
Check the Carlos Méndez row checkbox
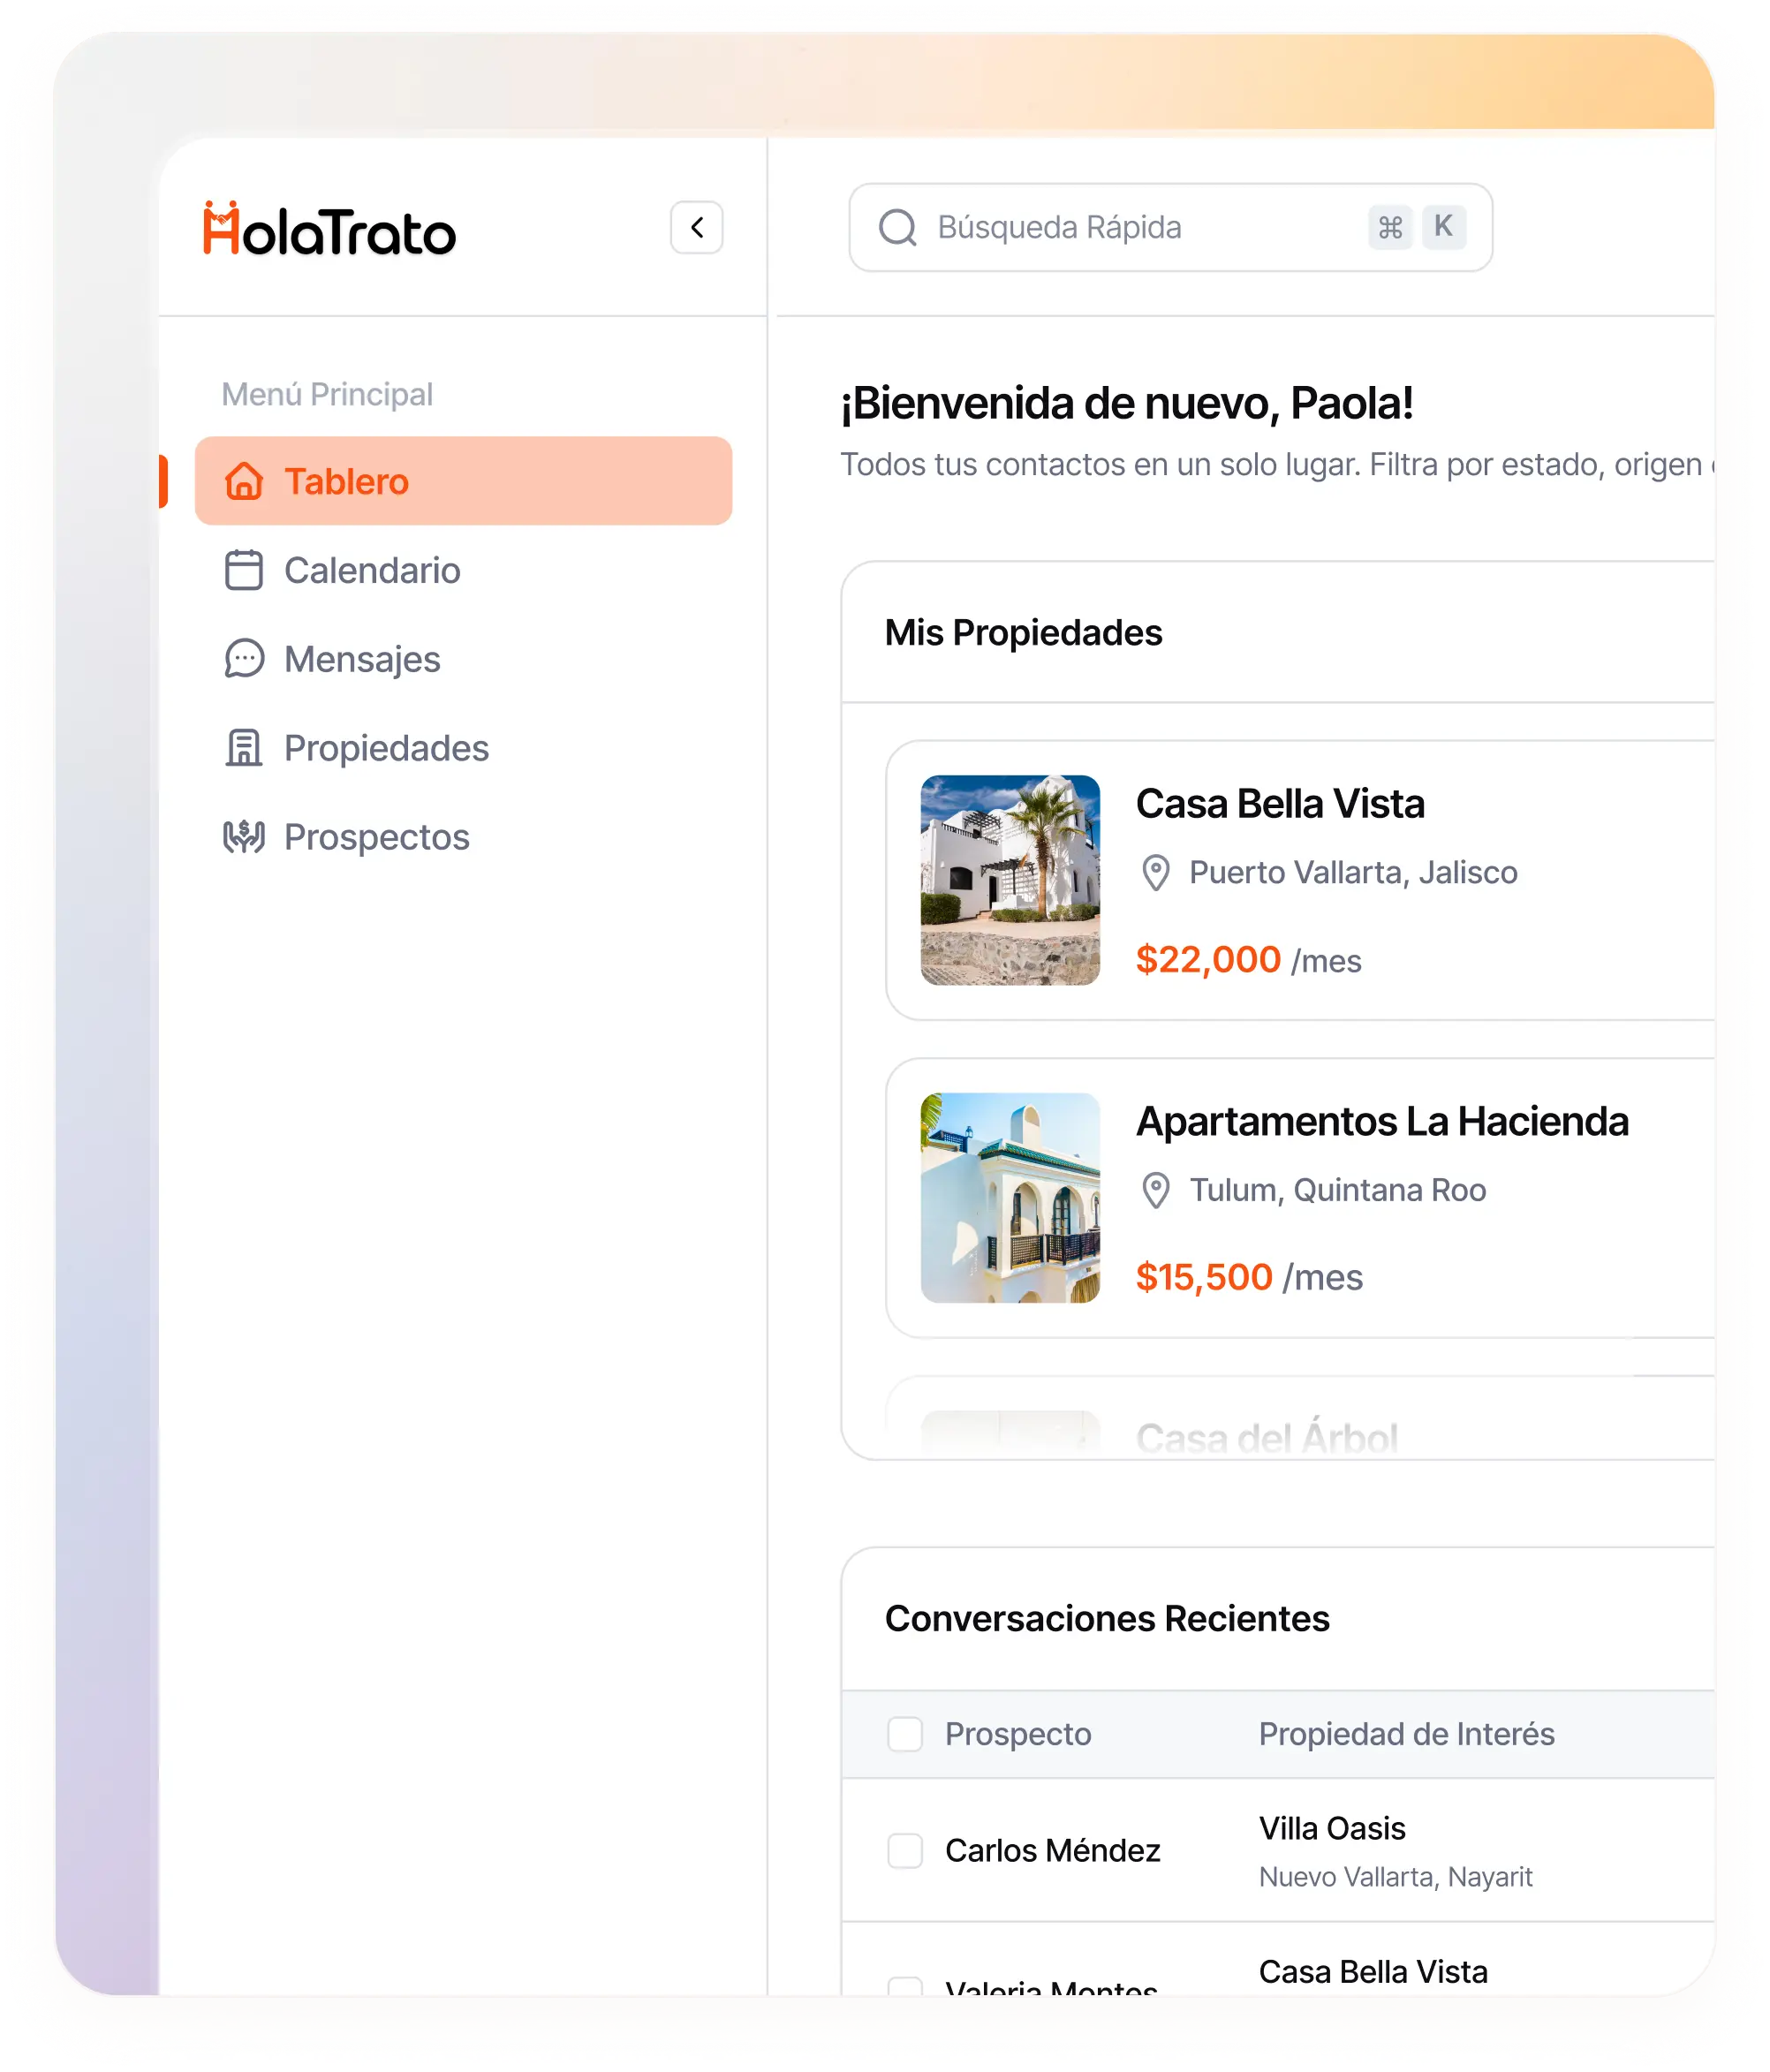[905, 1851]
